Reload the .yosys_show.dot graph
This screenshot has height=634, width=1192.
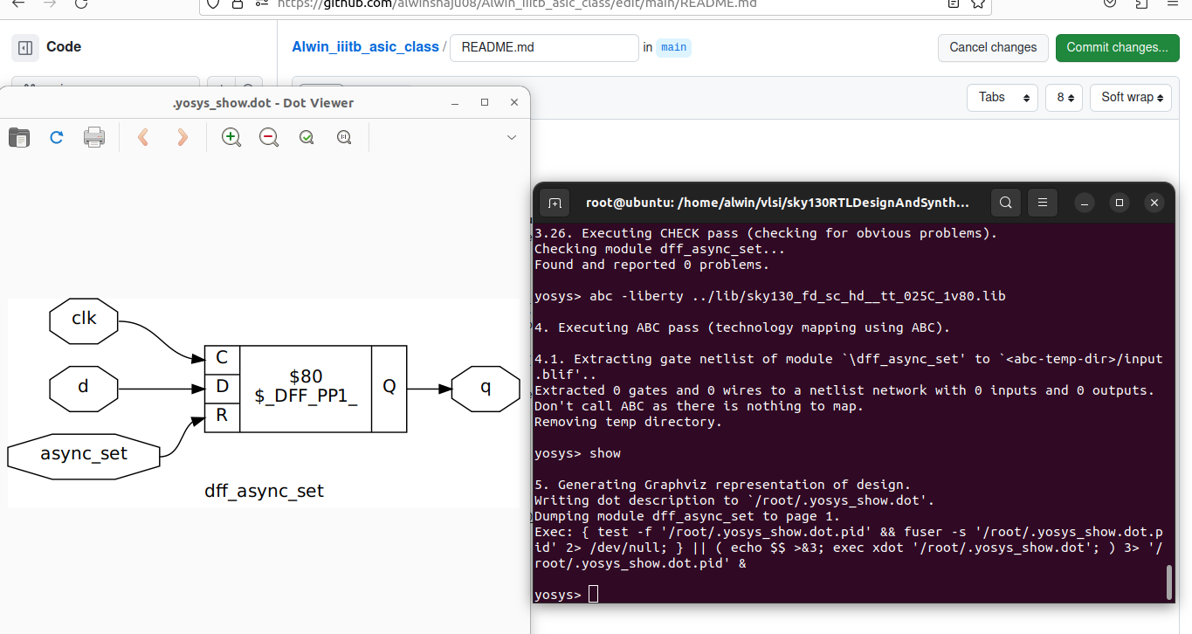point(55,137)
